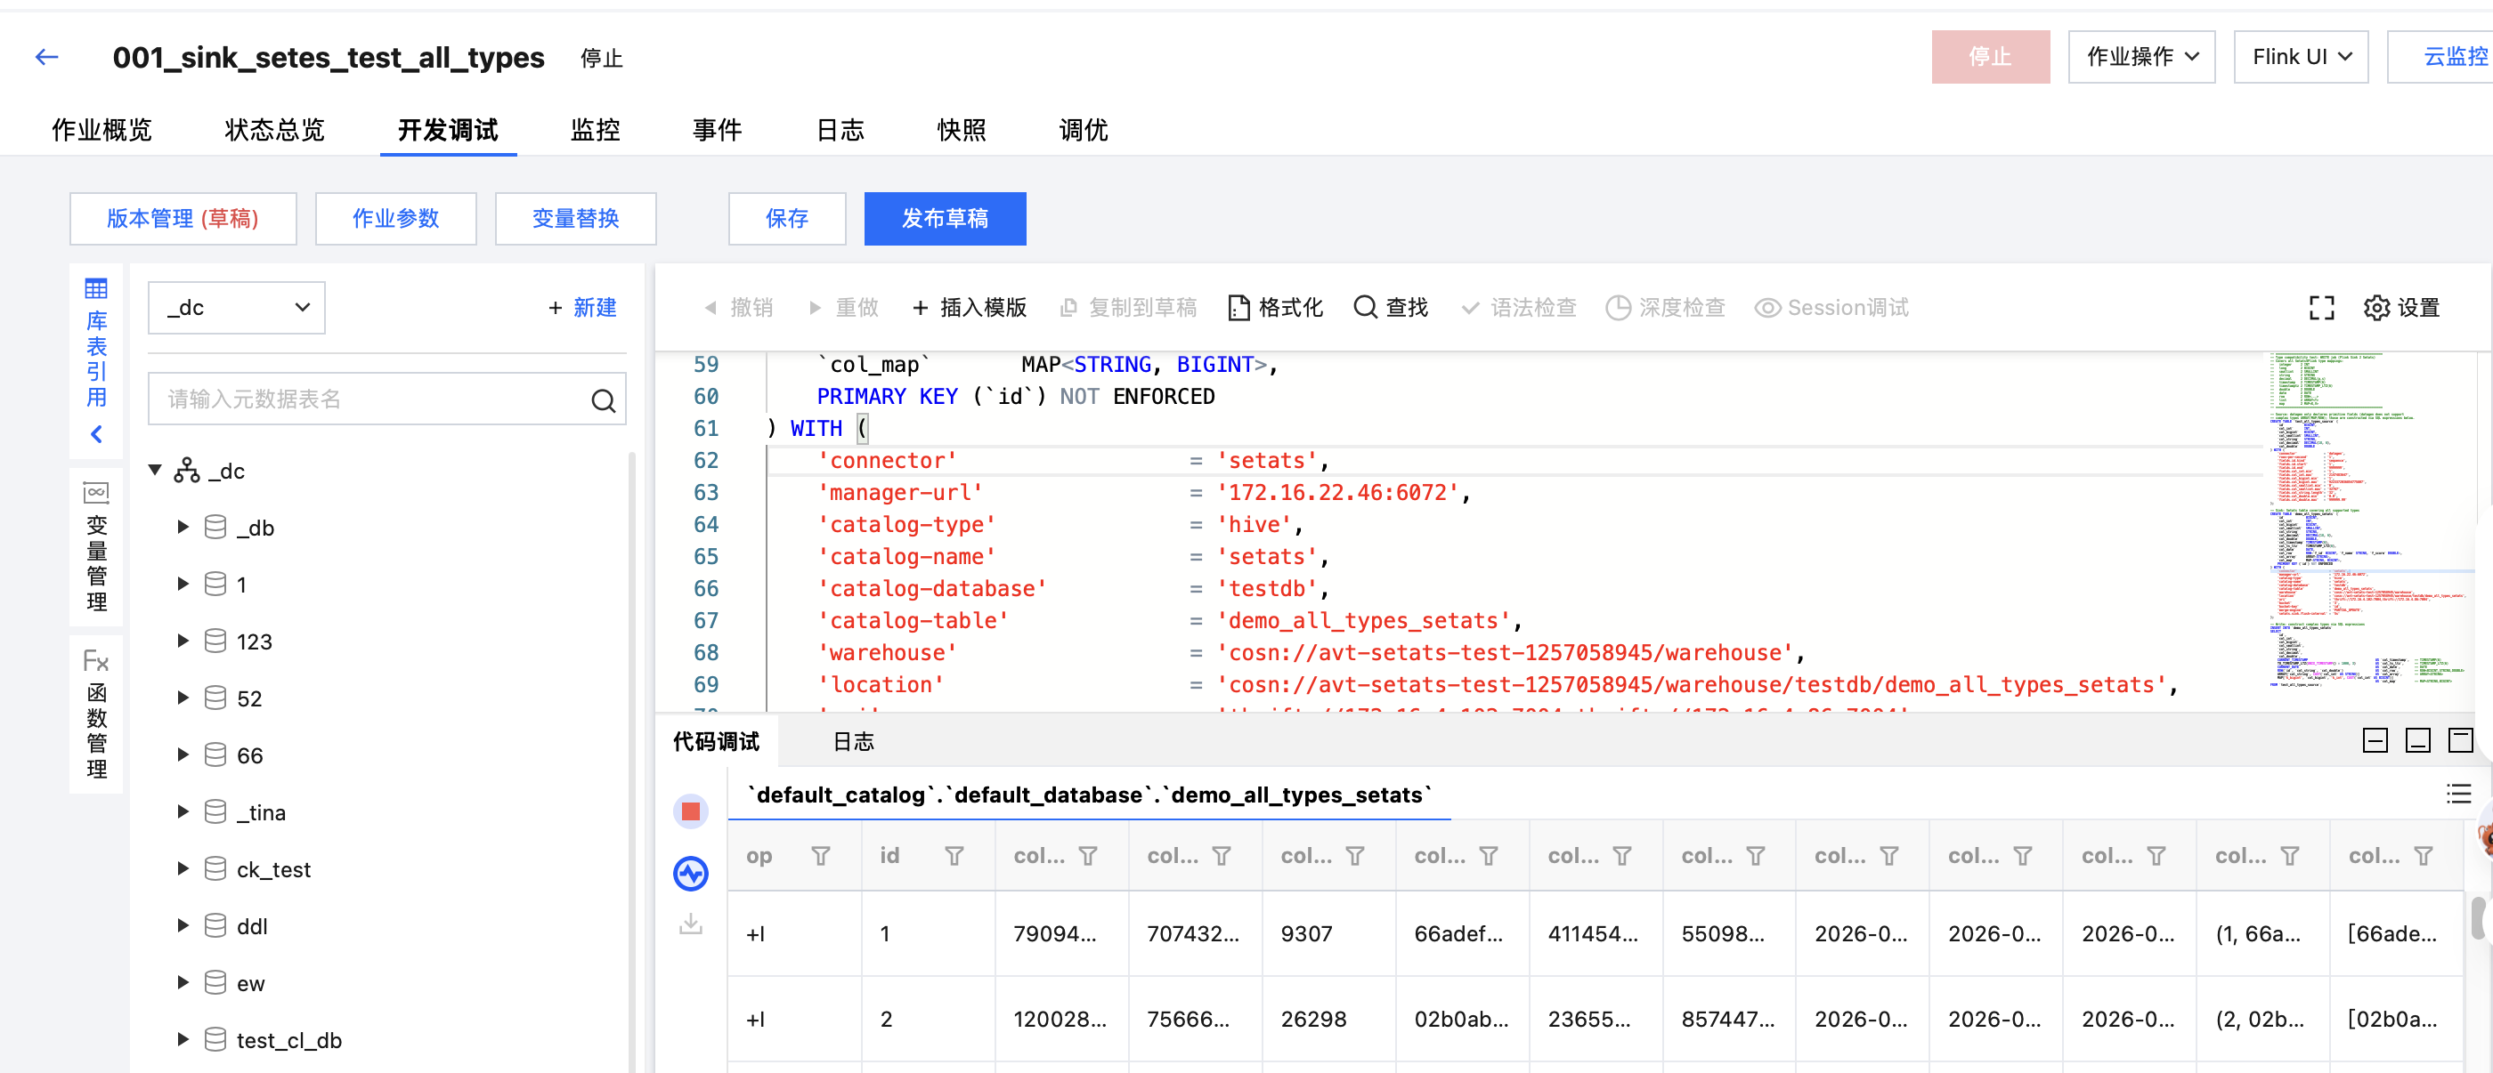Click 版本管理 (草稿) button
The width and height of the screenshot is (2493, 1073).
tap(183, 219)
